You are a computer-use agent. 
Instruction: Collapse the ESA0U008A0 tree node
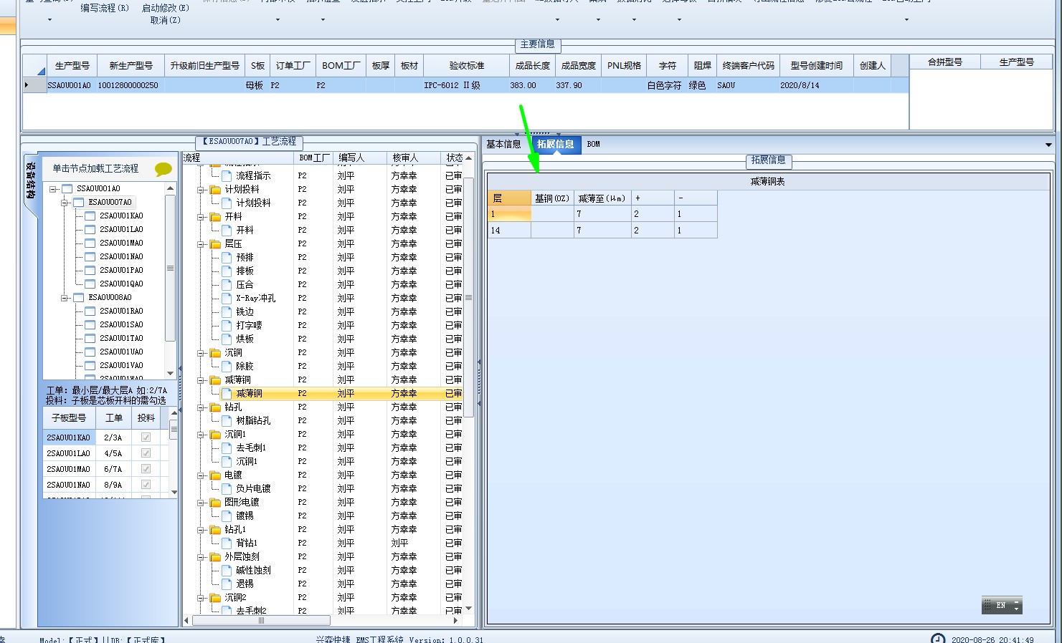pos(65,298)
